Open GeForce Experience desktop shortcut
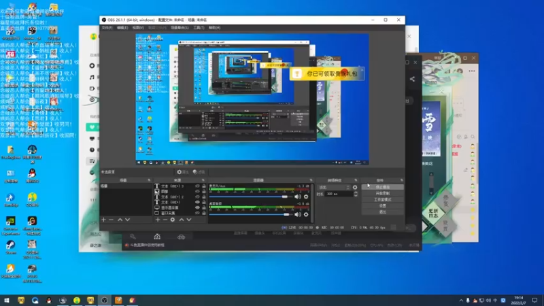Image resolution: width=544 pixels, height=306 pixels. pos(11,226)
